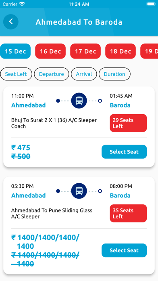The height and width of the screenshot is (281, 158).
Task: Switch to the 16 Dec date
Action: point(50,51)
